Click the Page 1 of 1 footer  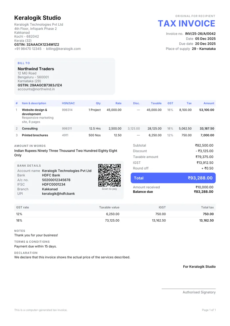209,310
